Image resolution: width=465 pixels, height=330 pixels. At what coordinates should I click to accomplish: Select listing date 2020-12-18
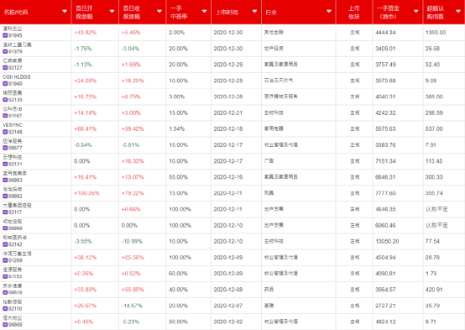pos(228,128)
